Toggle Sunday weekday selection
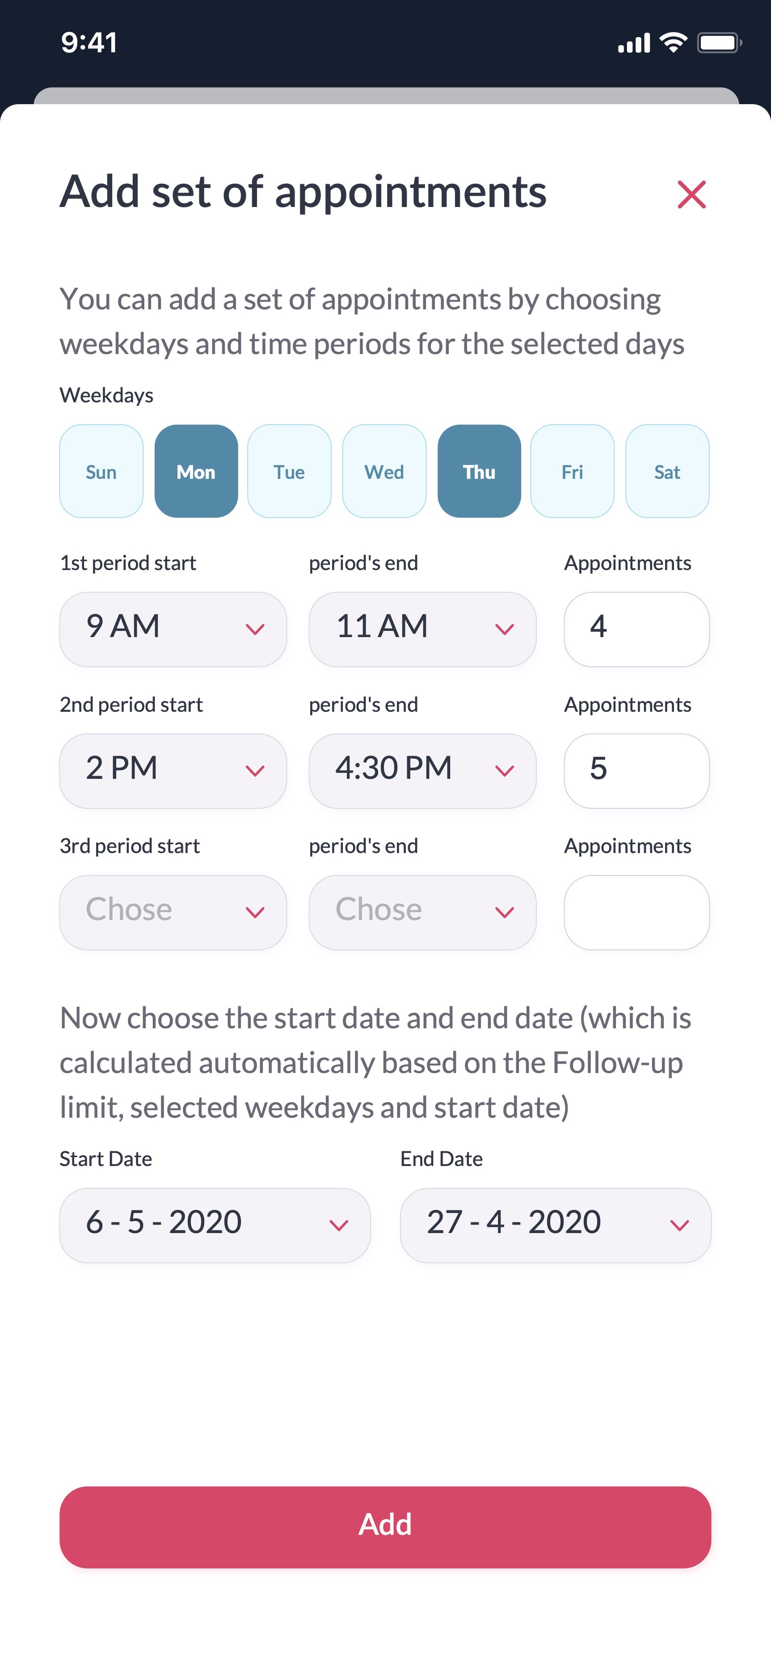The height and width of the screenshot is (1669, 771). (x=101, y=471)
